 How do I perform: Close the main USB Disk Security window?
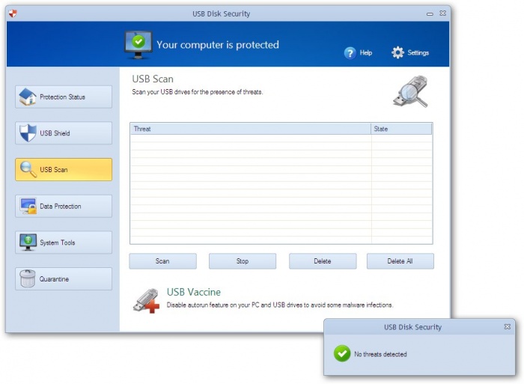(x=443, y=13)
